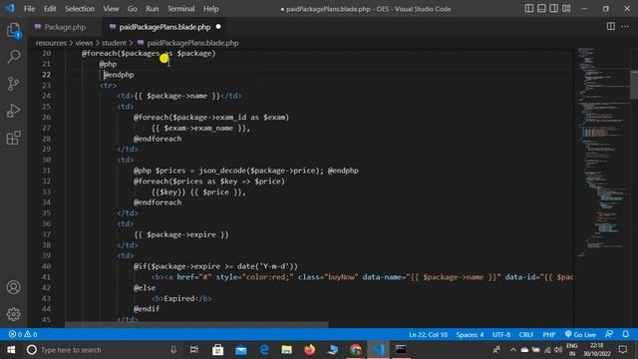Click the feedback icon in status bar
The width and height of the screenshot is (638, 359).
click(609, 334)
